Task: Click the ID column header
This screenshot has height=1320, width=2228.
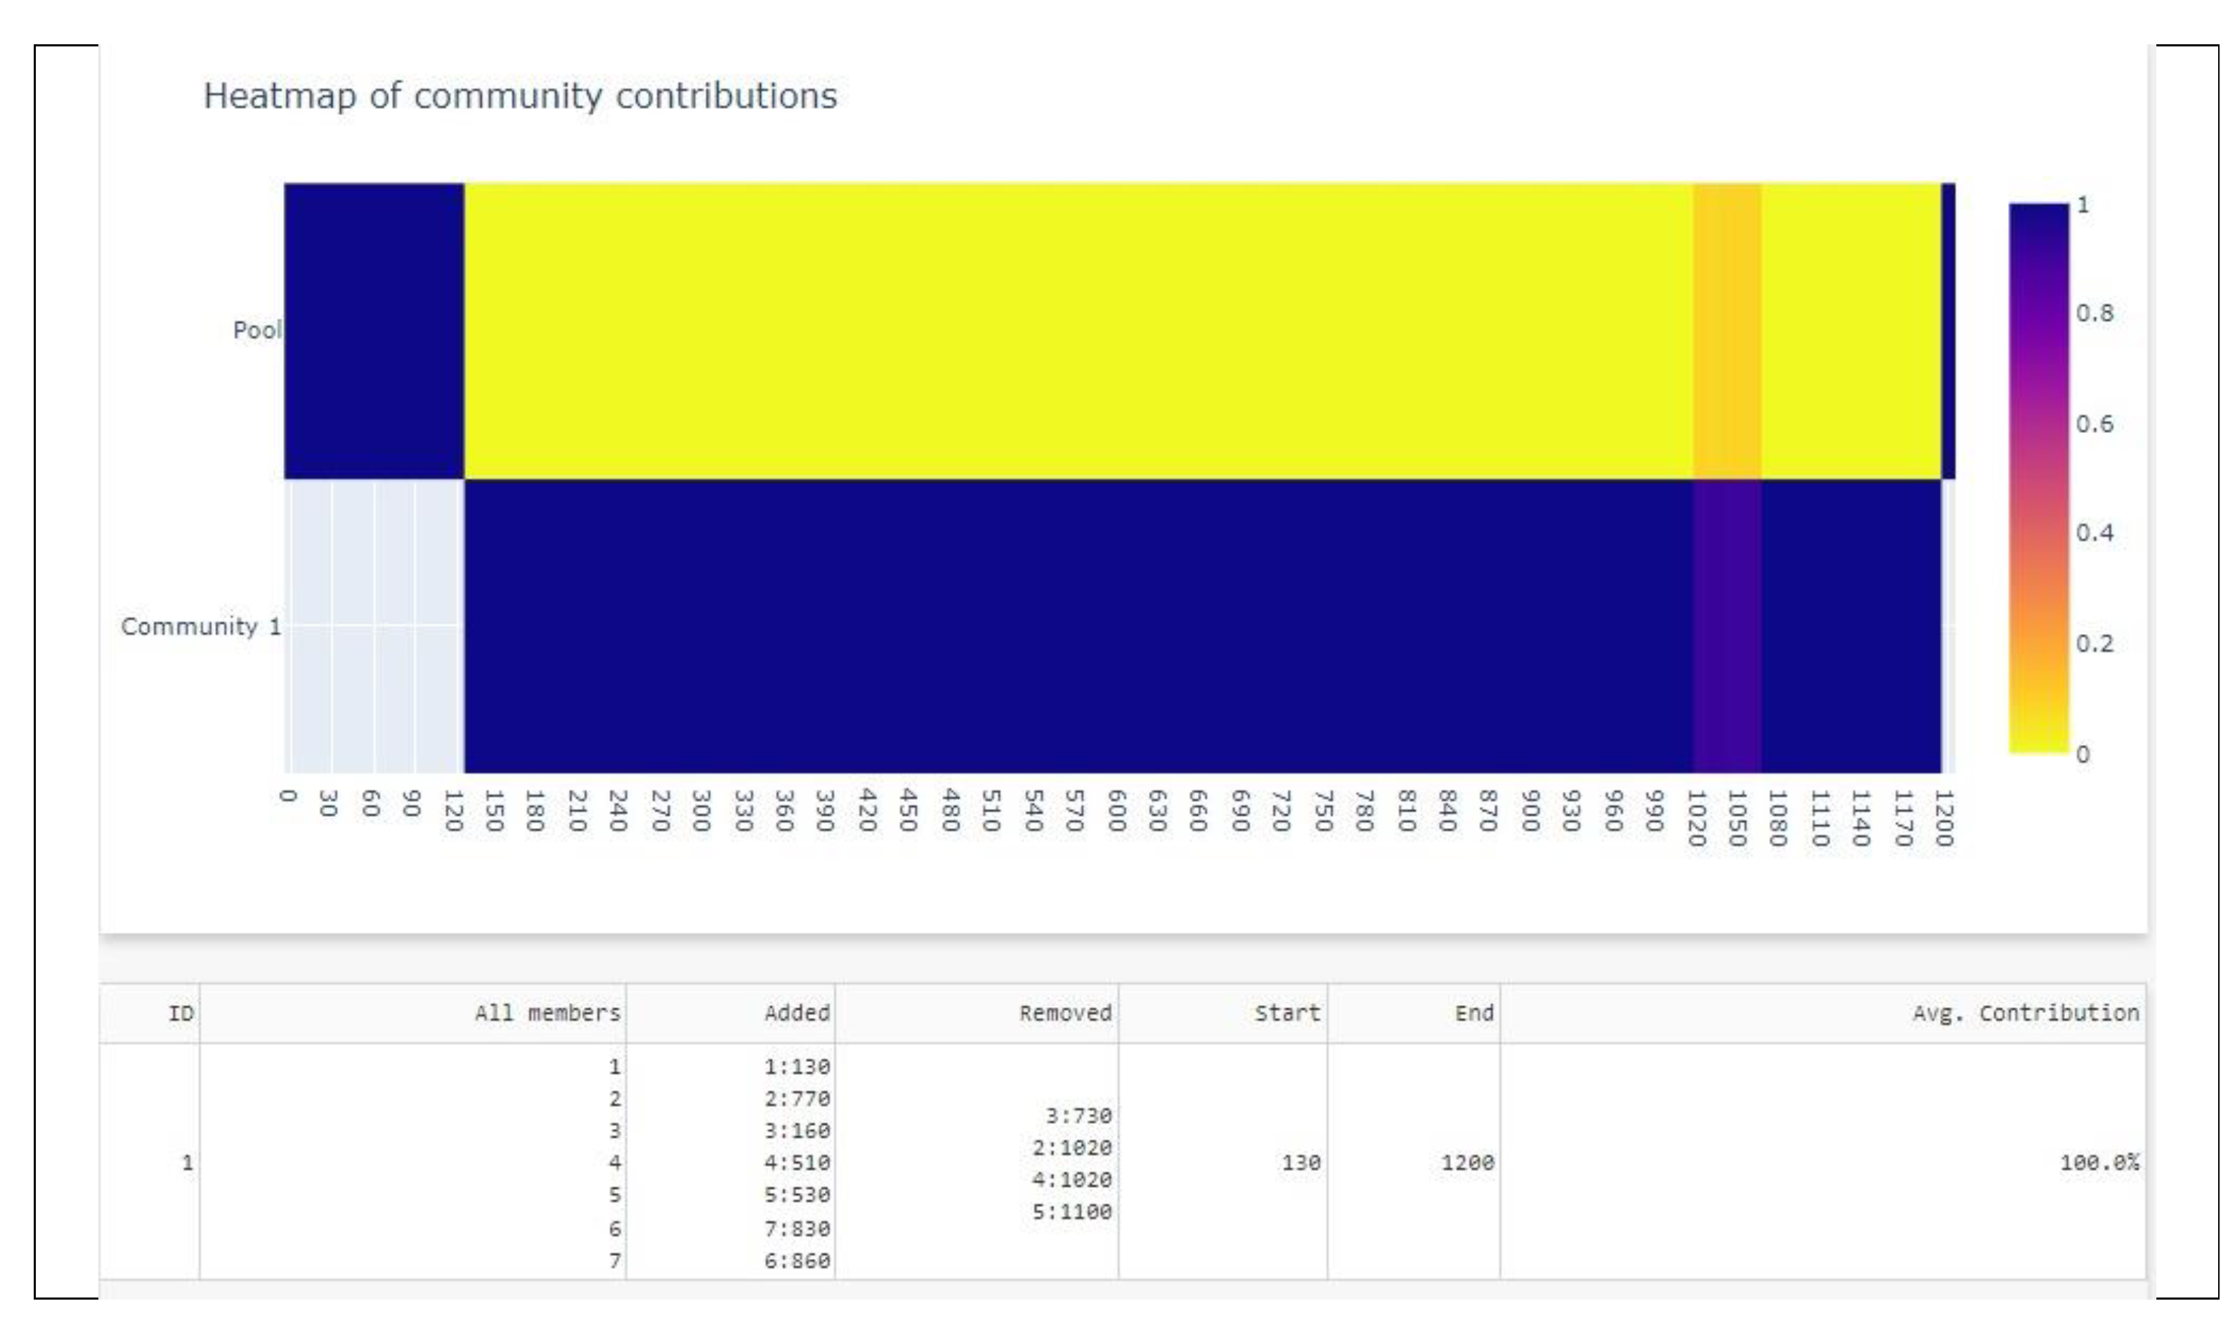Action: click(181, 1013)
